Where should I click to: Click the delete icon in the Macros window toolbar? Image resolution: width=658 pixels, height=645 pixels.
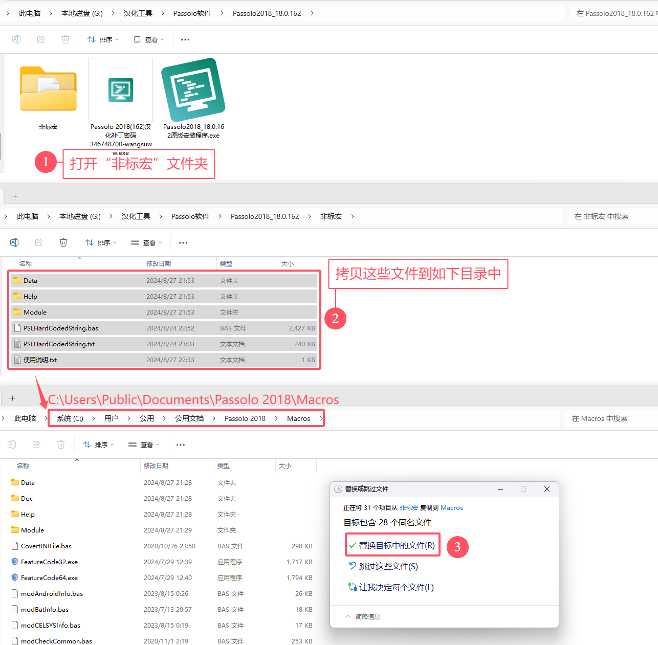[x=61, y=444]
